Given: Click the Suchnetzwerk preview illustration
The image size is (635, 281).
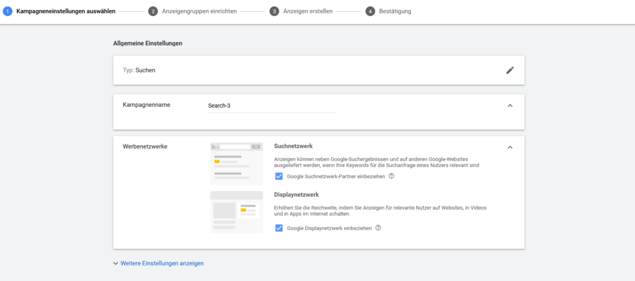Looking at the screenshot, I should pos(236,163).
